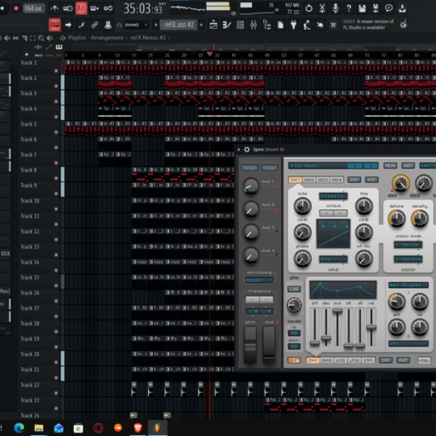
Task: Switch to the OSC2 tab in Spire
Action: [309, 180]
